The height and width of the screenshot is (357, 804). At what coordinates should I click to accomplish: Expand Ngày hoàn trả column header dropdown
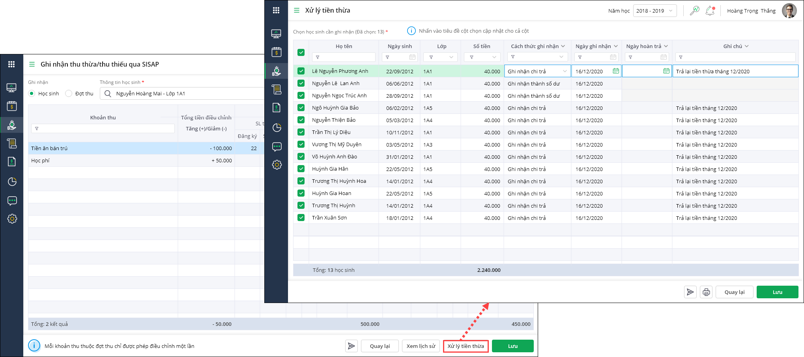[666, 46]
